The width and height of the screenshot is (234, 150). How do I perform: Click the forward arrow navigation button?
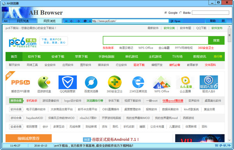78,21
